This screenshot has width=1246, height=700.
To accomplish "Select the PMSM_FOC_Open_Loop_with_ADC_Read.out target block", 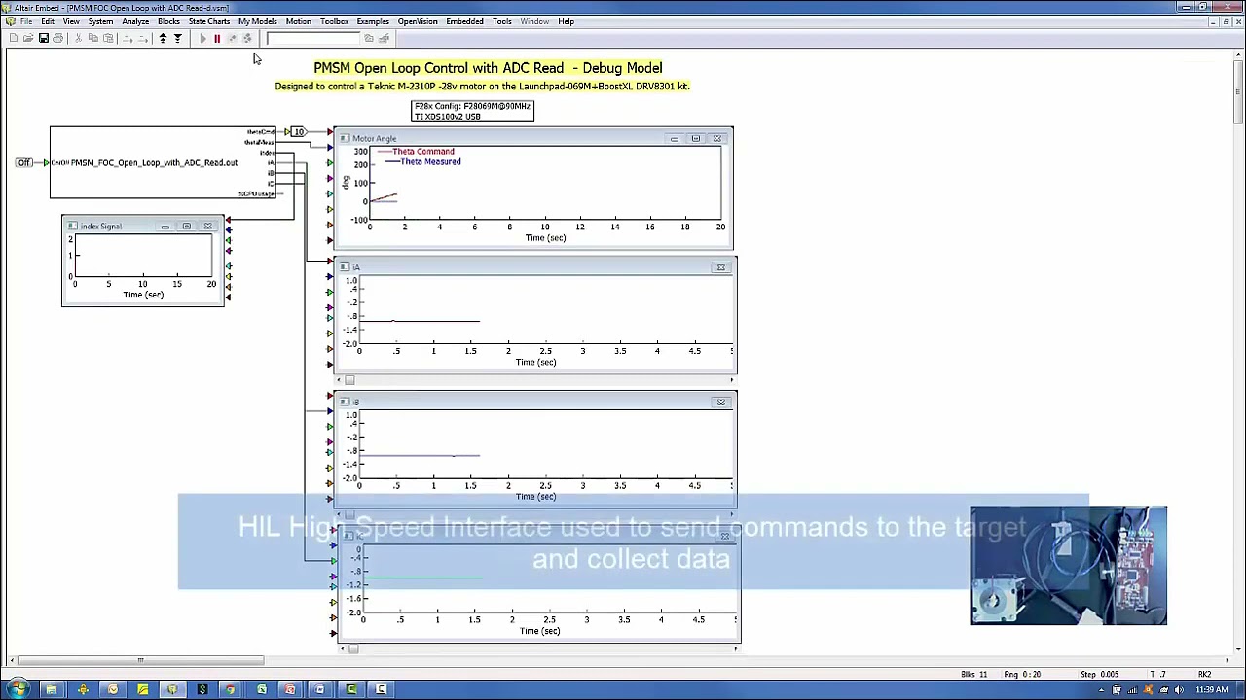I will pyautogui.click(x=163, y=162).
